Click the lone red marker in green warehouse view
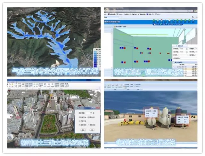This screenshot has height=156, width=205. tap(160, 53)
